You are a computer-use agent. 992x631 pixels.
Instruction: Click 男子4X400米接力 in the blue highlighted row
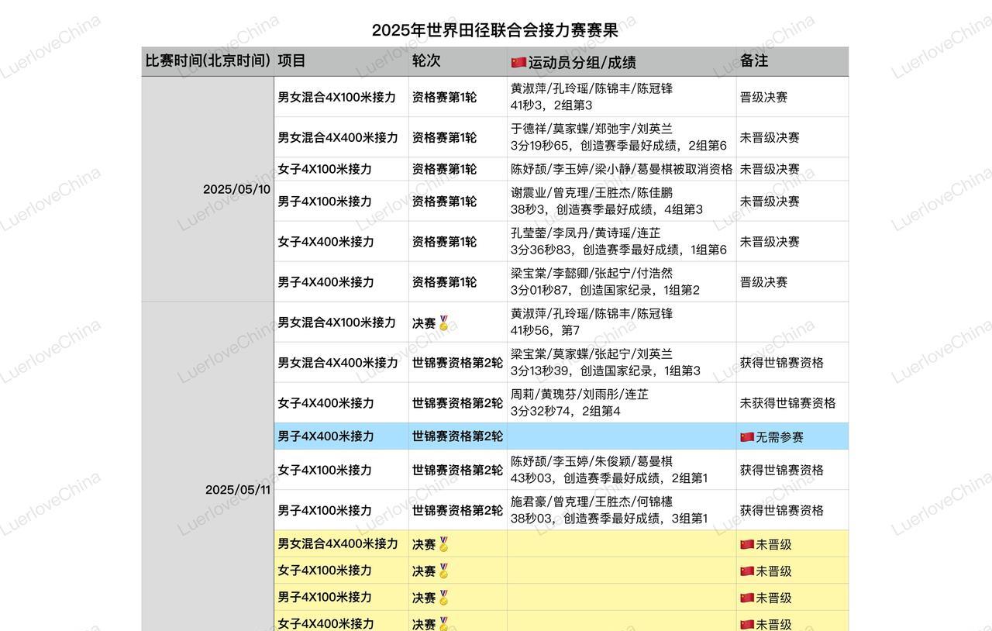326,436
